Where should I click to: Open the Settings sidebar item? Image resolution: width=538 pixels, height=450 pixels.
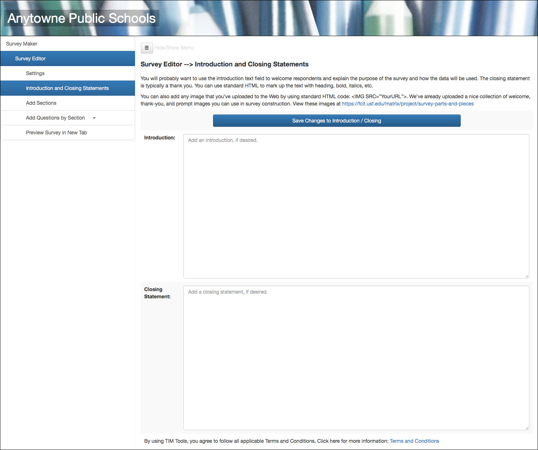68,73
